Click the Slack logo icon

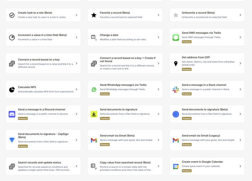click(x=176, y=90)
